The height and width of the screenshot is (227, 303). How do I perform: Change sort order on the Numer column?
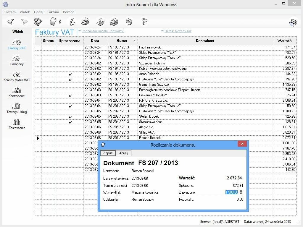tap(122, 41)
